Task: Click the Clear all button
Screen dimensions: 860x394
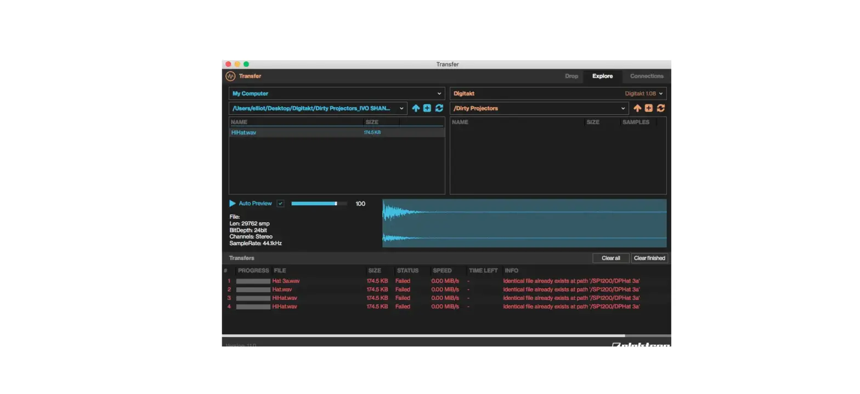Action: point(611,258)
